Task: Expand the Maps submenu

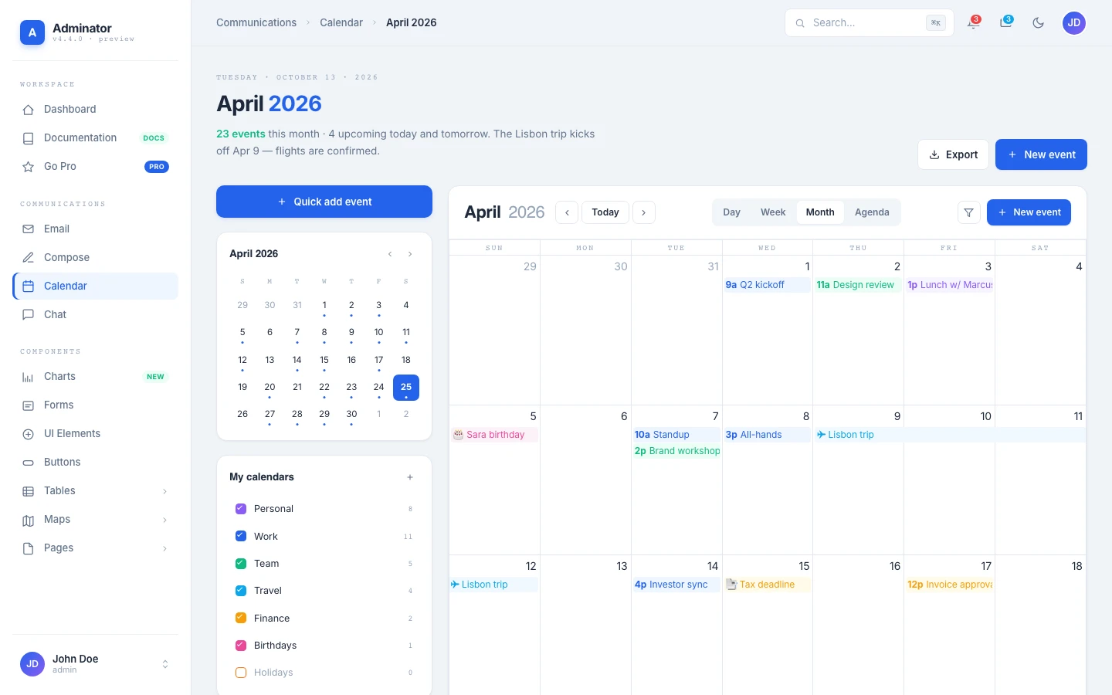Action: (96, 520)
